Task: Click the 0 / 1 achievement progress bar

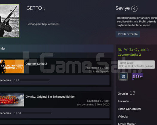Action: [35, 80]
